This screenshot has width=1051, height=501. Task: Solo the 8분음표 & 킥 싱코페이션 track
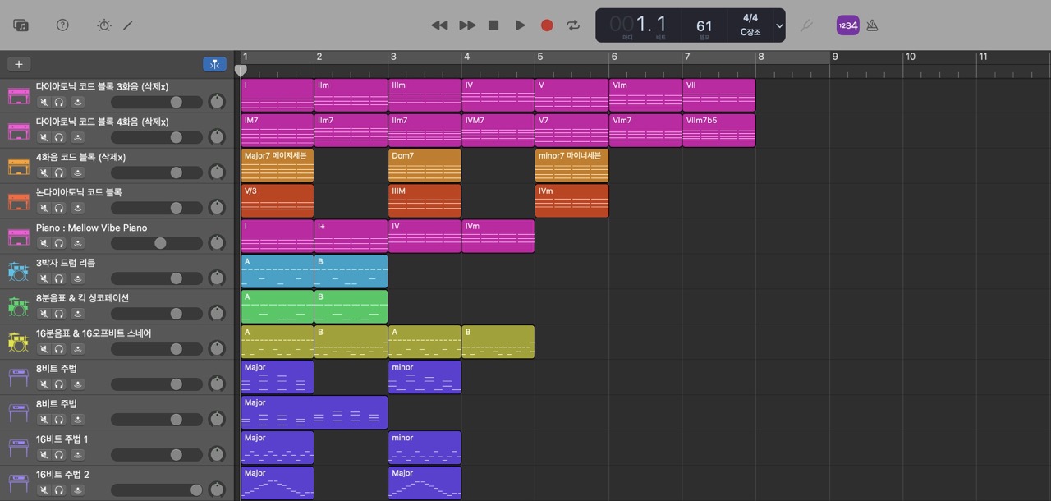click(59, 314)
